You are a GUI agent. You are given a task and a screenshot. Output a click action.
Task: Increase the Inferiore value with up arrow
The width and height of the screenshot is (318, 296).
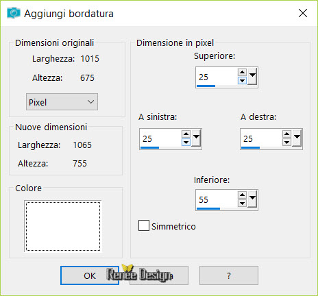[x=242, y=195]
